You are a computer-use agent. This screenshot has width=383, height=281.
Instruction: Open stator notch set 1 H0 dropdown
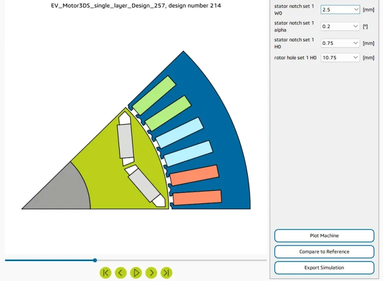pos(341,43)
